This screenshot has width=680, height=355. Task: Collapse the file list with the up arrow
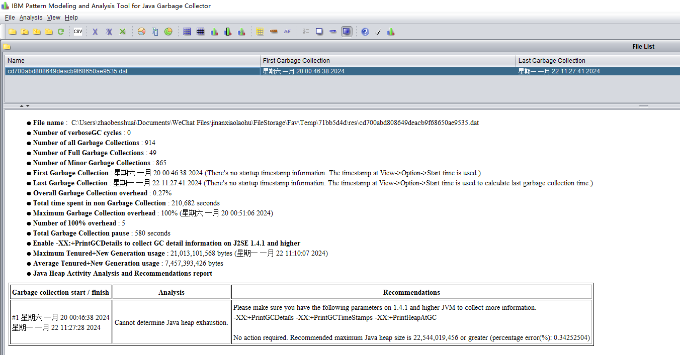coord(22,106)
